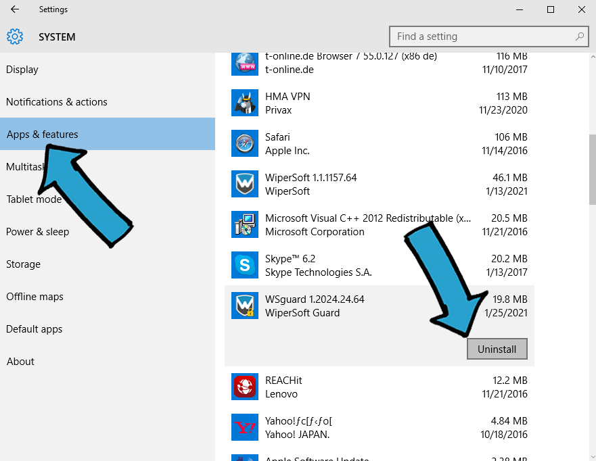596x461 pixels.
Task: Click the WiperSoft 1.1.1157.64 shield icon
Action: [x=245, y=184]
